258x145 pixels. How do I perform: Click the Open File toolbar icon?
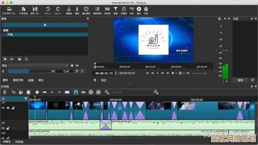[x=8, y=9]
